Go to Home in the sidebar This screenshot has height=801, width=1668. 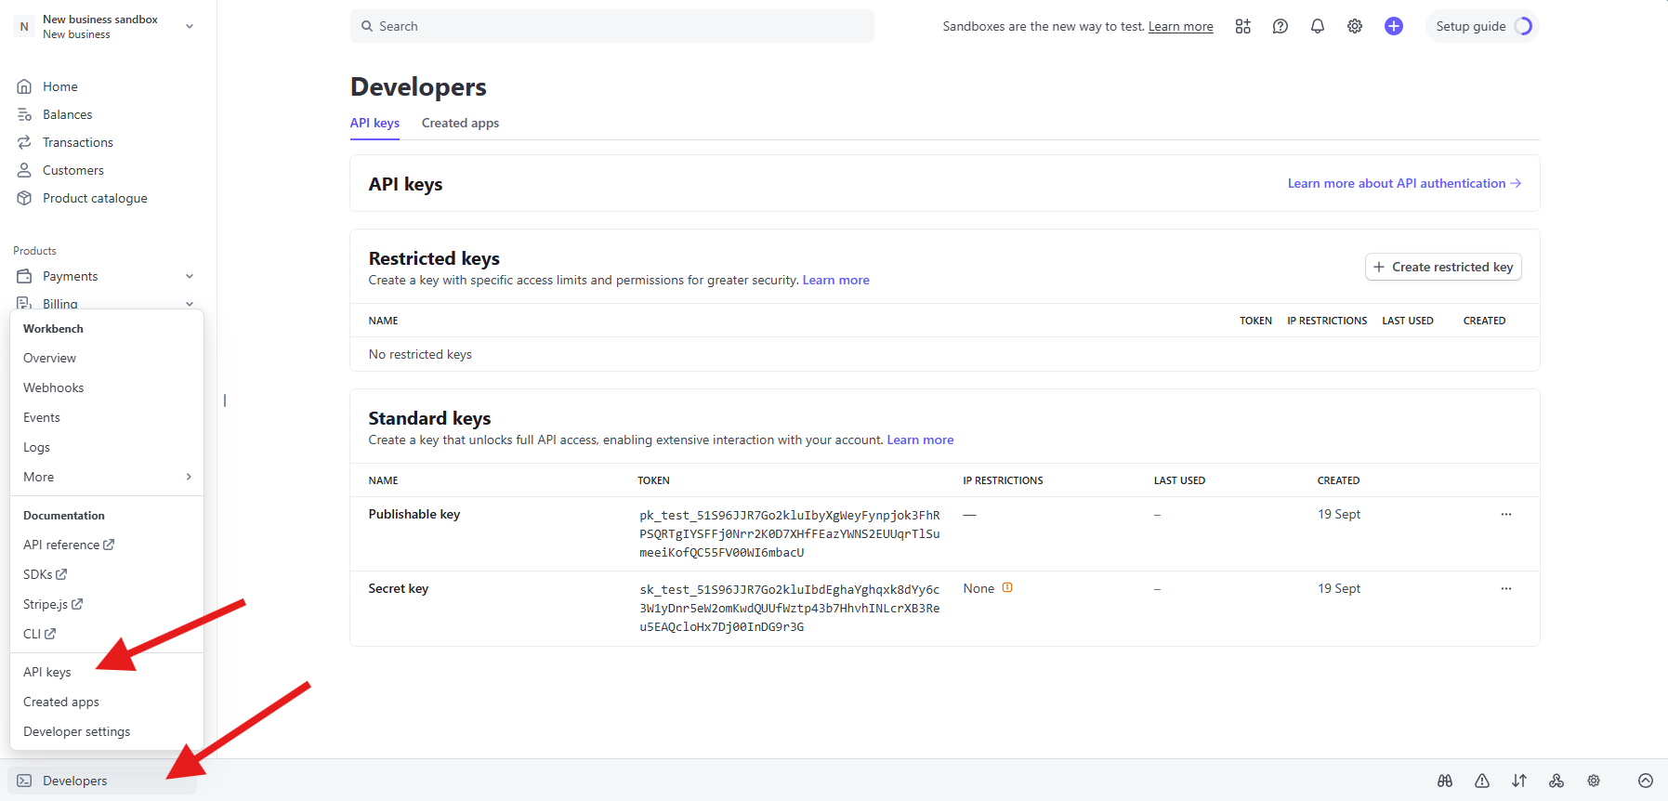coord(60,86)
